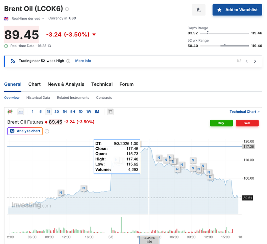Click the 1/2 notification counter
This screenshot has height=244, width=267.
[x=239, y=61]
